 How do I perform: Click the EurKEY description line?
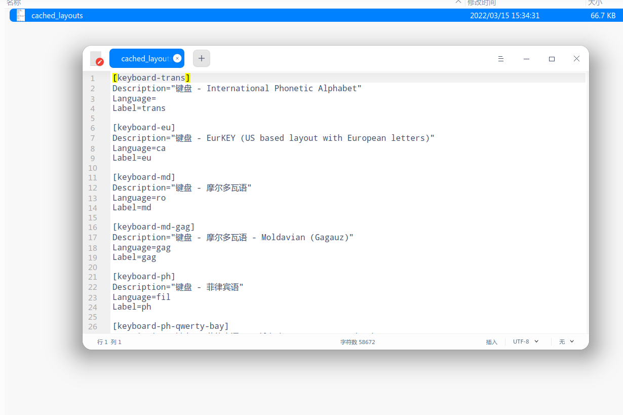pyautogui.click(x=274, y=138)
